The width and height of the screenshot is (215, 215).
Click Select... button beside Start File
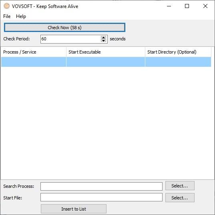point(180,197)
